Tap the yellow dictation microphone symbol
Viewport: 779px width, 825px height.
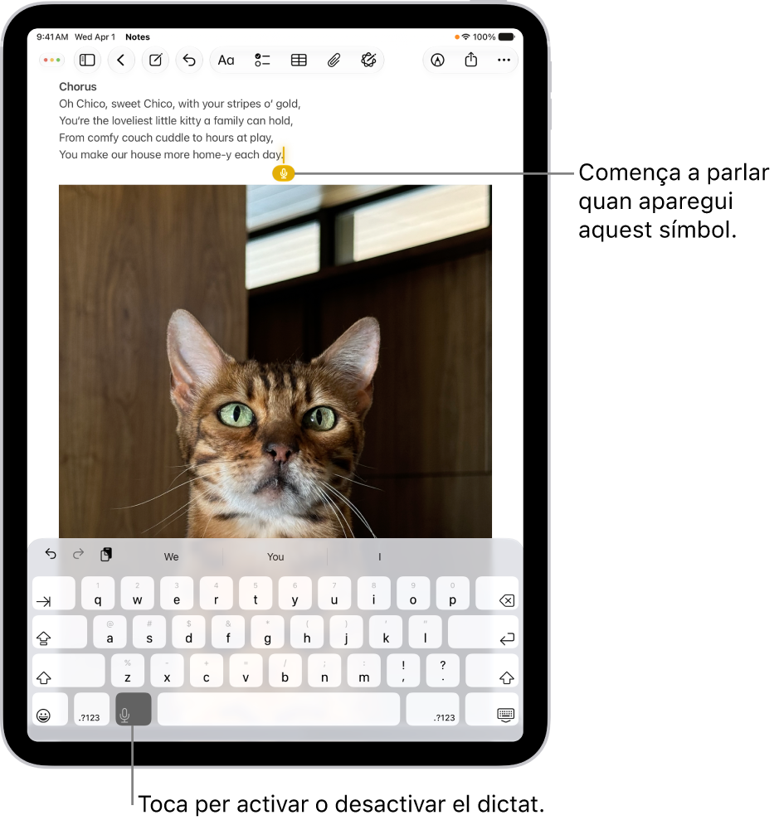tap(284, 173)
